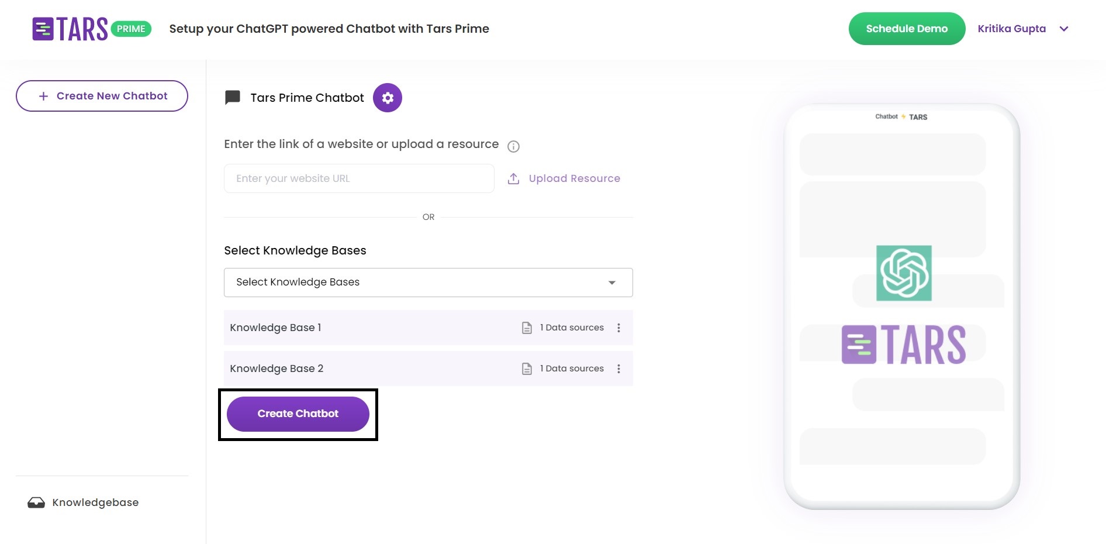Open the three-dot menu for Knowledge Base 1

[x=618, y=328]
